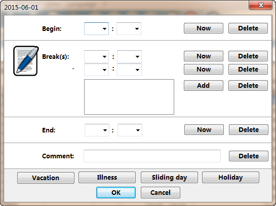Mark the day as Illness
Screen dimensions: 276x206
tap(107, 177)
